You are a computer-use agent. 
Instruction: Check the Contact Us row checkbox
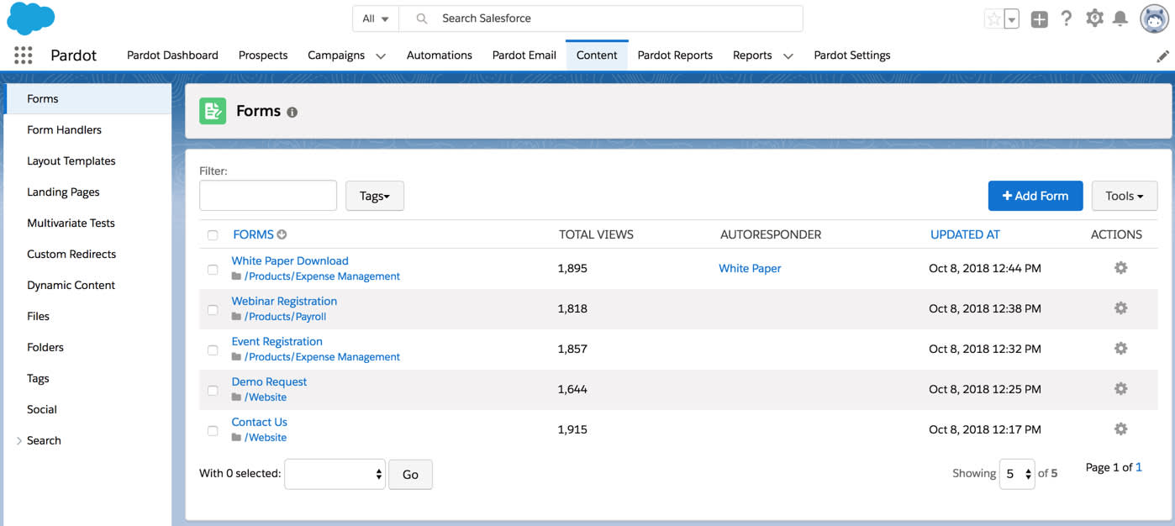click(213, 431)
